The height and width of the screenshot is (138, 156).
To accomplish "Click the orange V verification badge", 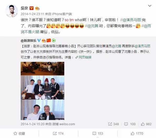I will (31, 8).
